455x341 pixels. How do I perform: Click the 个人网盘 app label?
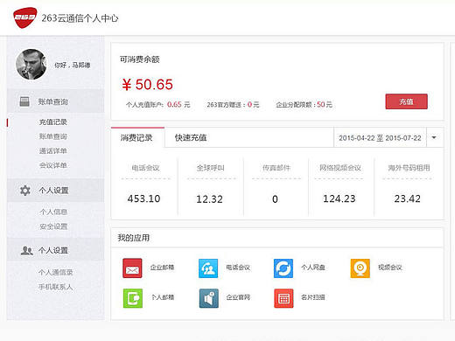pyautogui.click(x=313, y=268)
